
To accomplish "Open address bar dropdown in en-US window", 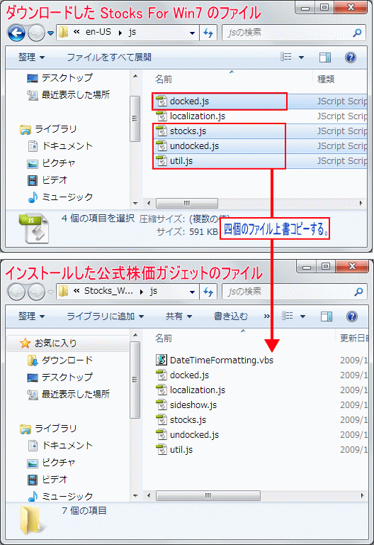I will click(x=192, y=33).
